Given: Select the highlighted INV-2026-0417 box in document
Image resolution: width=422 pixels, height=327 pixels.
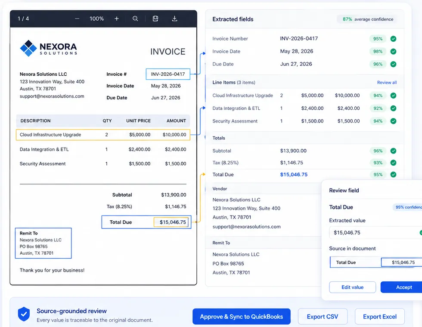Looking at the screenshot, I should [x=168, y=74].
